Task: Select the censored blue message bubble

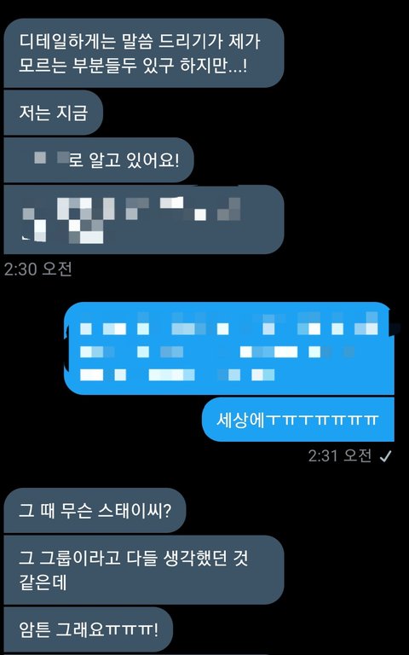Action: (229, 348)
